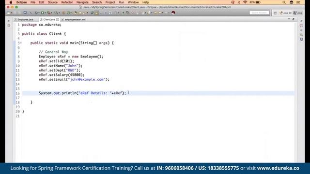Screen dimensions: 310x174
Task: Switch to the Java EE perspective
Action: pyautogui.click(x=285, y=13)
